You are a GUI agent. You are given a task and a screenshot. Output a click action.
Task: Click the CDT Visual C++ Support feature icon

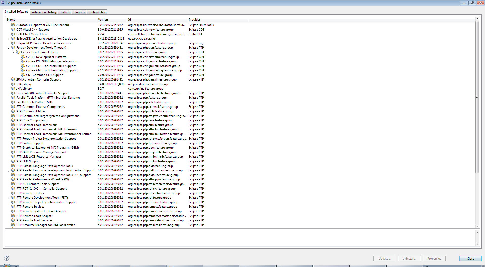[13, 30]
